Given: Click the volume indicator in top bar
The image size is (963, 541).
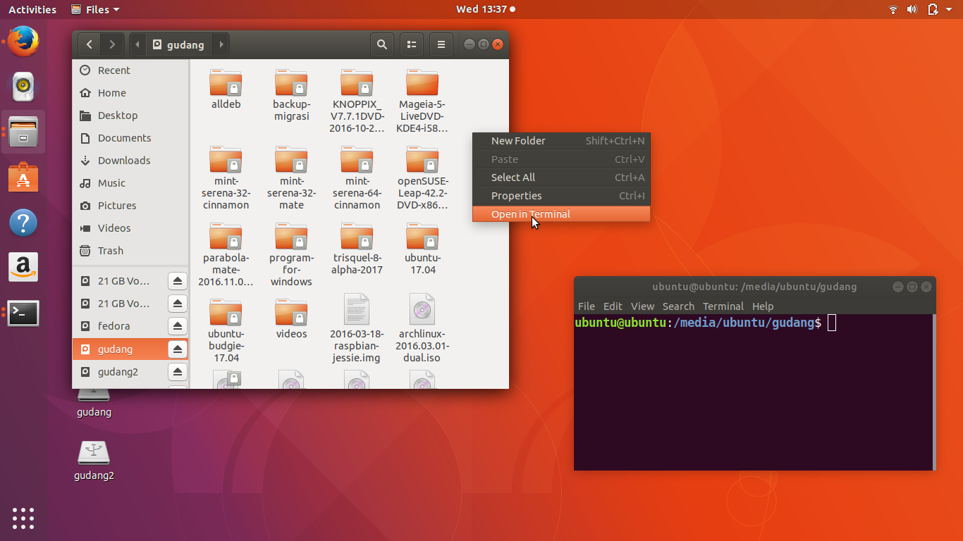Looking at the screenshot, I should (x=912, y=9).
